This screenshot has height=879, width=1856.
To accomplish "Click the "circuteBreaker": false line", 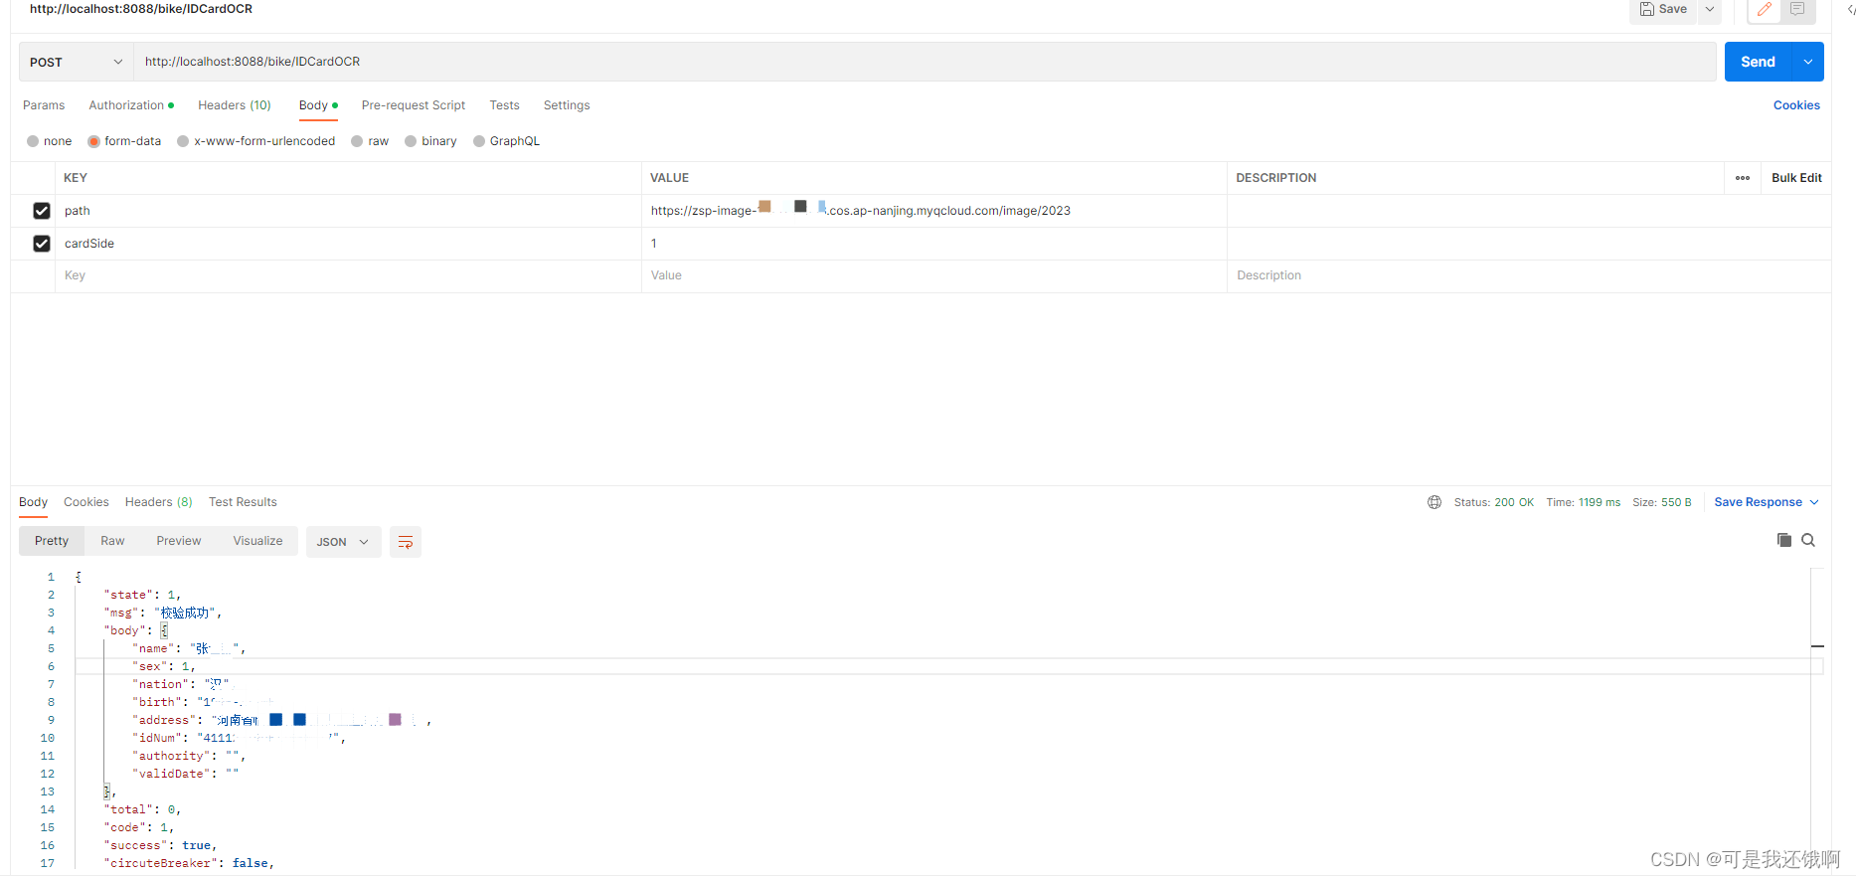I will pyautogui.click(x=189, y=863).
